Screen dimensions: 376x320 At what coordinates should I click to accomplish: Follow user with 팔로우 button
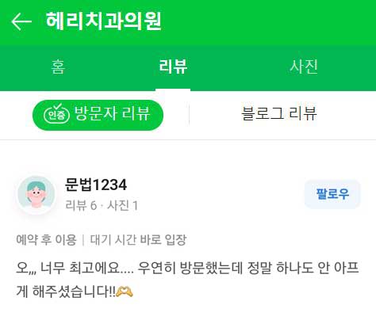(x=332, y=194)
